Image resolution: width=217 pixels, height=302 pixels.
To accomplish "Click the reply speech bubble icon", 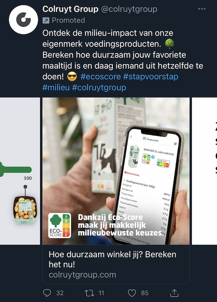I will click(x=47, y=293).
